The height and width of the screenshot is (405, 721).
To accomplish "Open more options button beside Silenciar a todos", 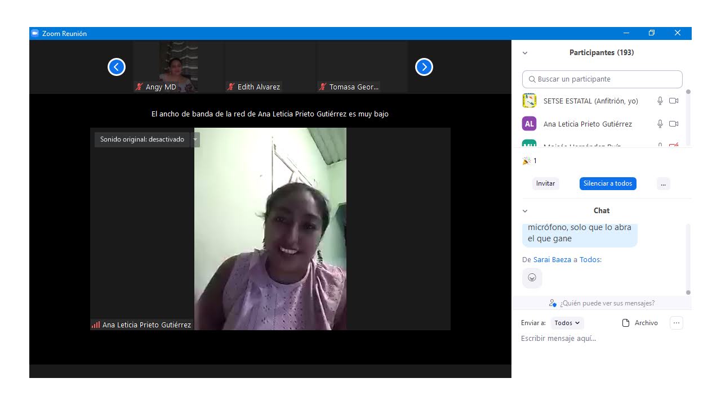I will click(x=664, y=183).
